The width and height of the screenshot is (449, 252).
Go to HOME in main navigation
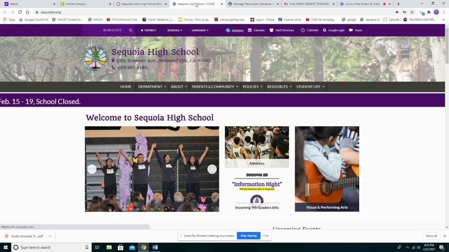pos(126,86)
